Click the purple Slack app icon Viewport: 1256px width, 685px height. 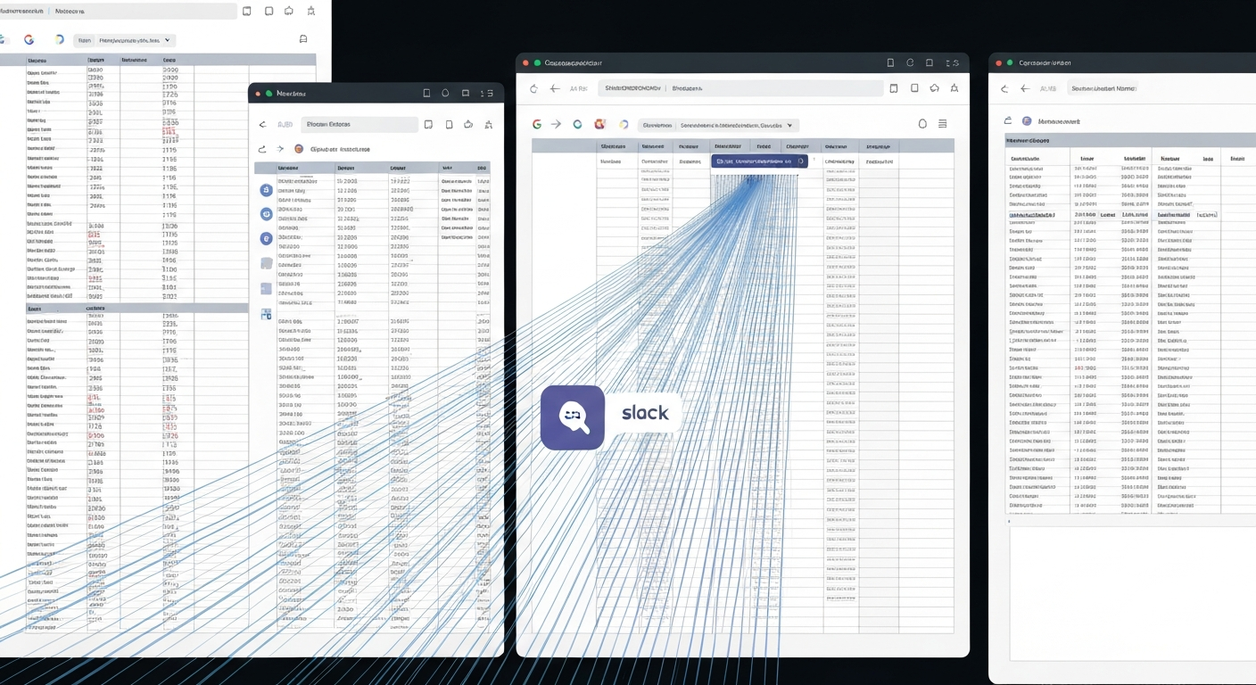[x=572, y=417]
